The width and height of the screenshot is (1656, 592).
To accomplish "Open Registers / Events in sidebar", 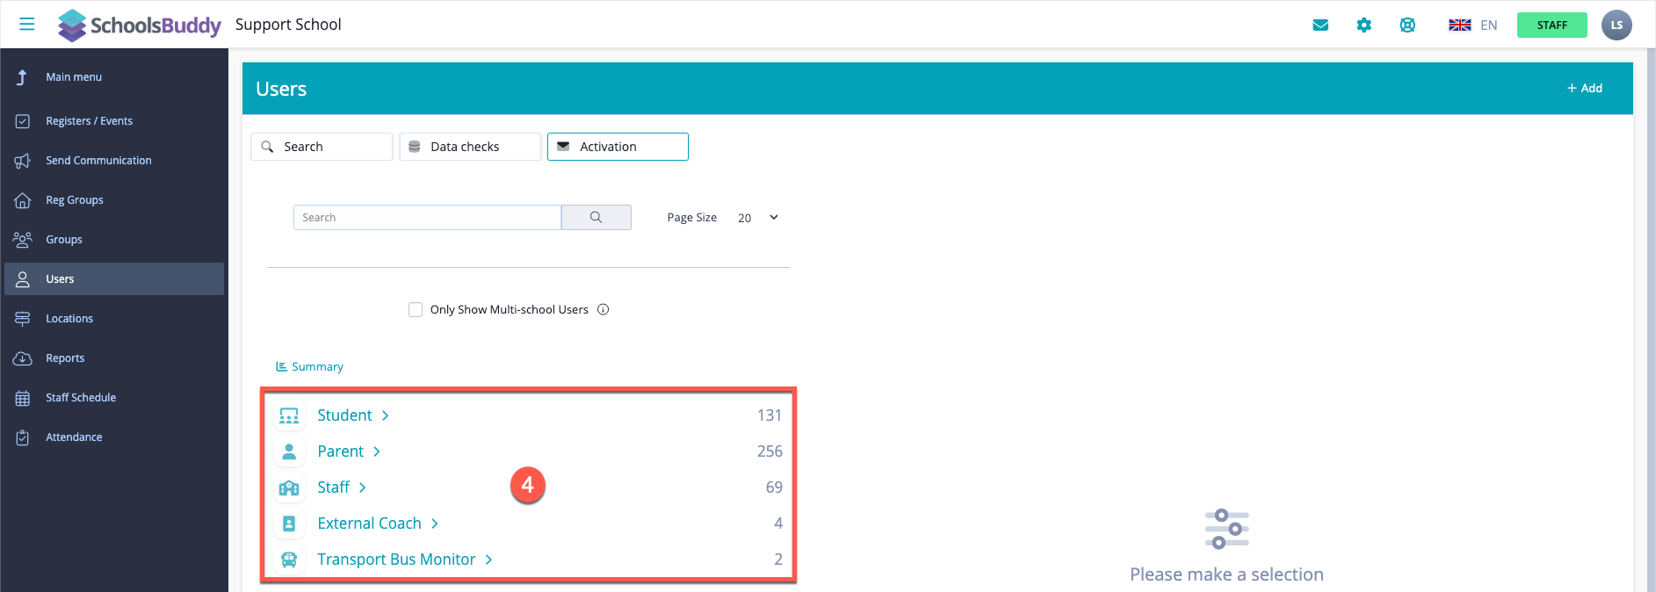I will point(89,121).
